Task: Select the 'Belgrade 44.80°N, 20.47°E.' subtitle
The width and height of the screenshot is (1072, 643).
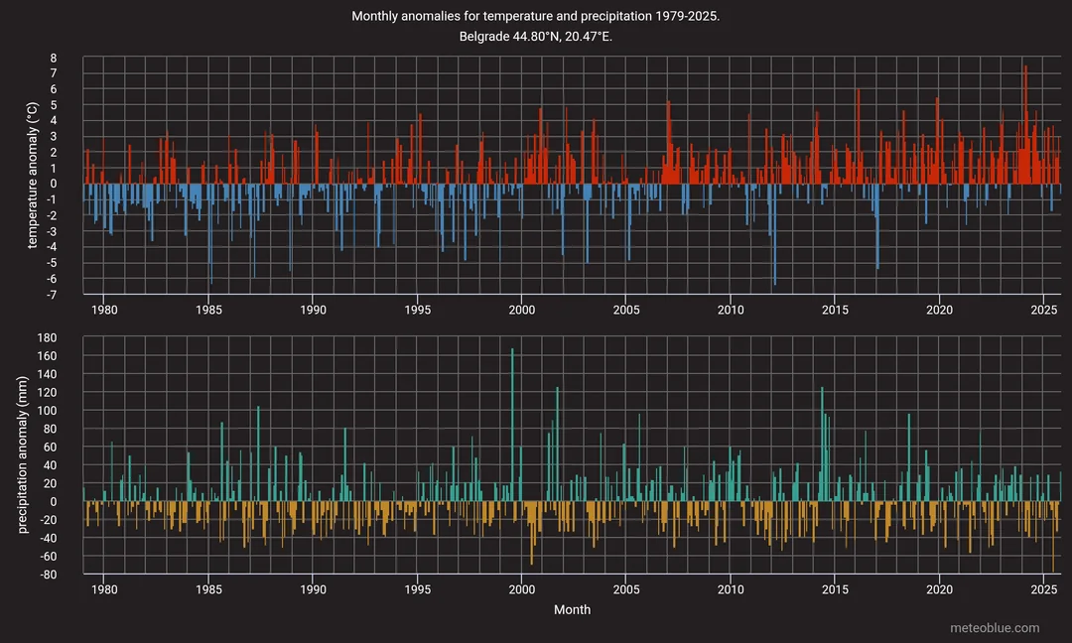Action: 536,37
